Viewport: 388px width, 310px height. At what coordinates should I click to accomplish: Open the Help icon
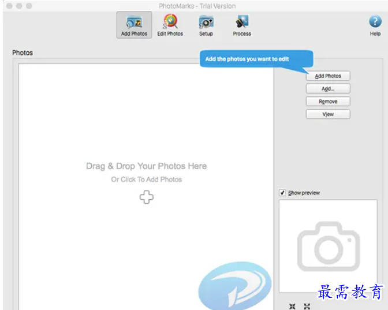click(x=375, y=25)
